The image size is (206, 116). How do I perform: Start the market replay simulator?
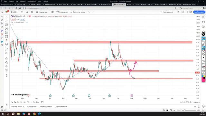78,12
